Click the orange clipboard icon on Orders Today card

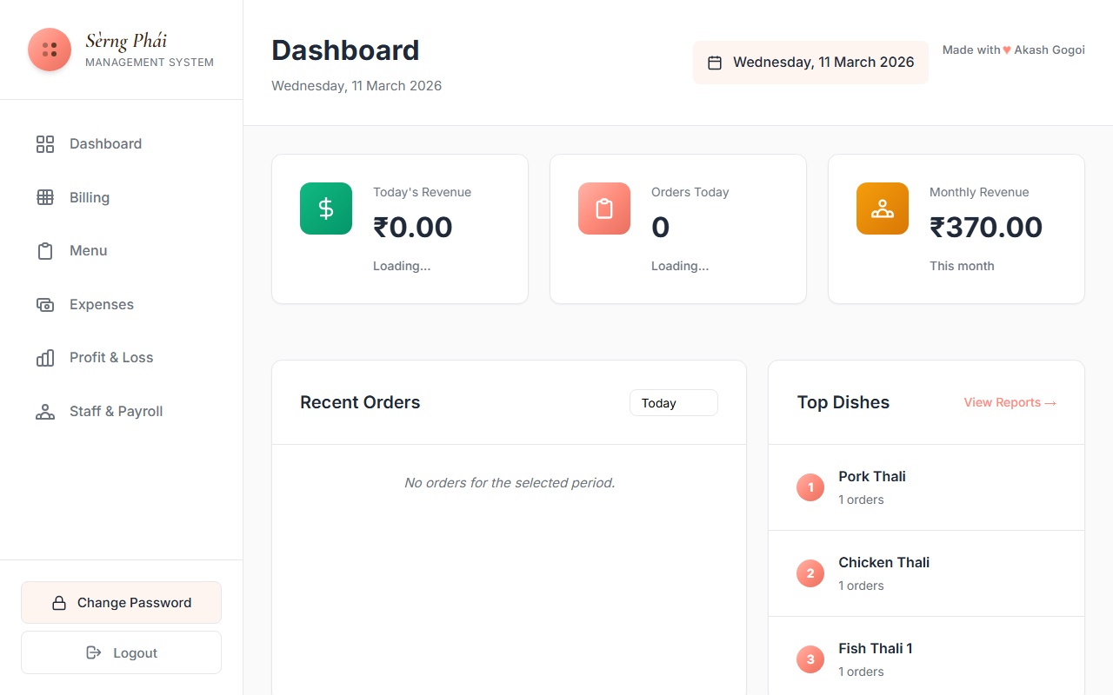pos(603,208)
